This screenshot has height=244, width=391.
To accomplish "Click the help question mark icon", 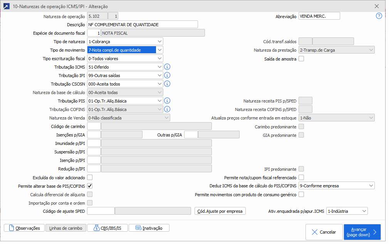I will (x=379, y=16).
